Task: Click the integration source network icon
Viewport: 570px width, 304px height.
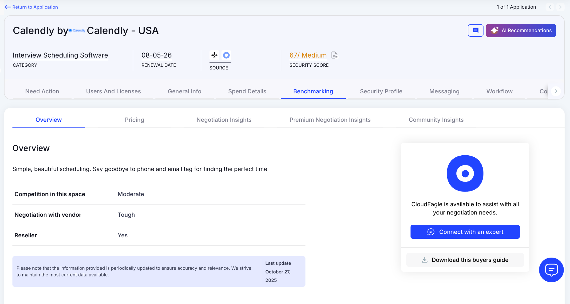Action: [x=214, y=55]
